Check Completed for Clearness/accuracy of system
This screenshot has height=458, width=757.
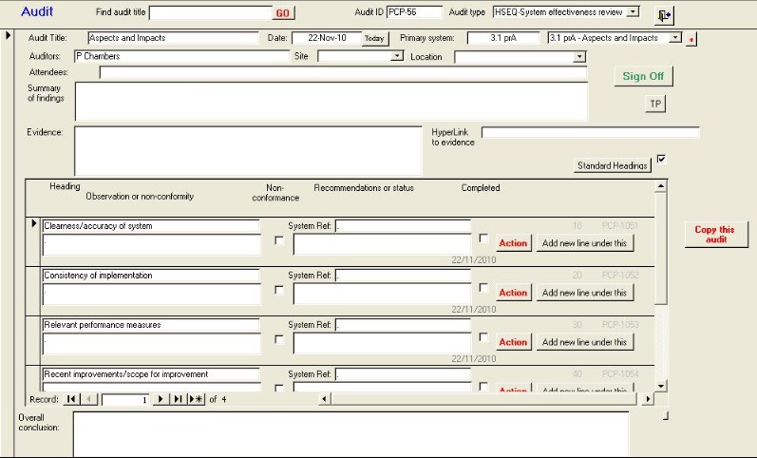[483, 239]
